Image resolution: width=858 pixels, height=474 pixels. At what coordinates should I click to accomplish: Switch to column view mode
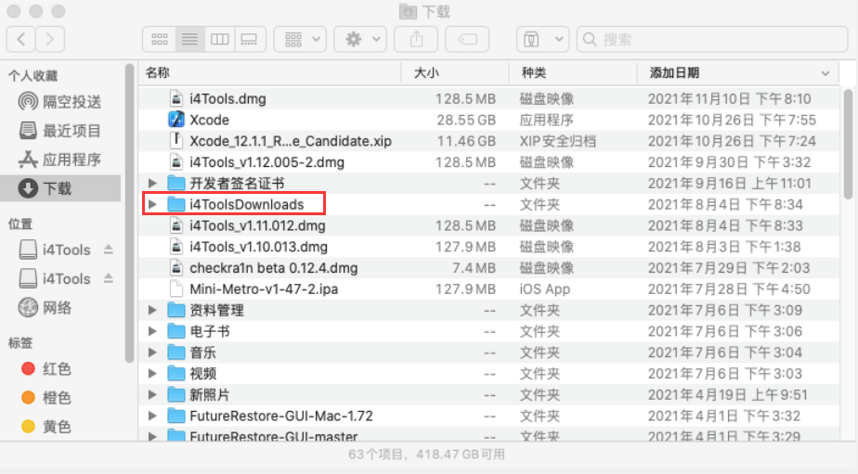tap(219, 39)
